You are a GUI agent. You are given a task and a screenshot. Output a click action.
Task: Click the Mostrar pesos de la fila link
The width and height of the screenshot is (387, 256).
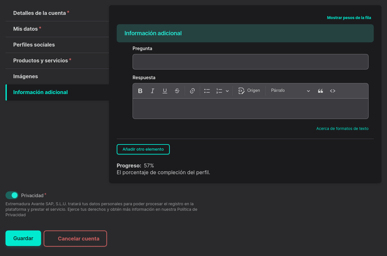pyautogui.click(x=349, y=18)
